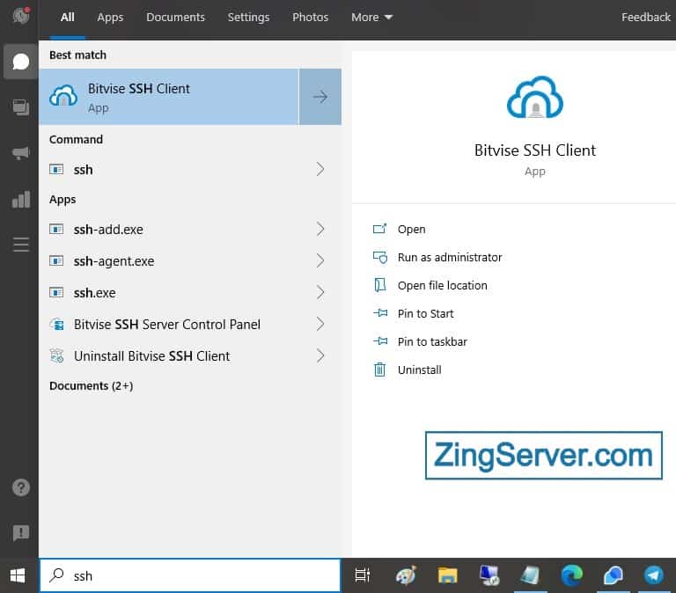Screen dimensions: 676x593
Task: Open the Windows Start button
Action: pyautogui.click(x=18, y=575)
